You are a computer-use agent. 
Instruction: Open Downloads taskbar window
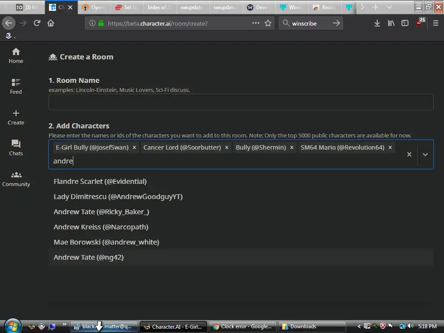point(312,327)
